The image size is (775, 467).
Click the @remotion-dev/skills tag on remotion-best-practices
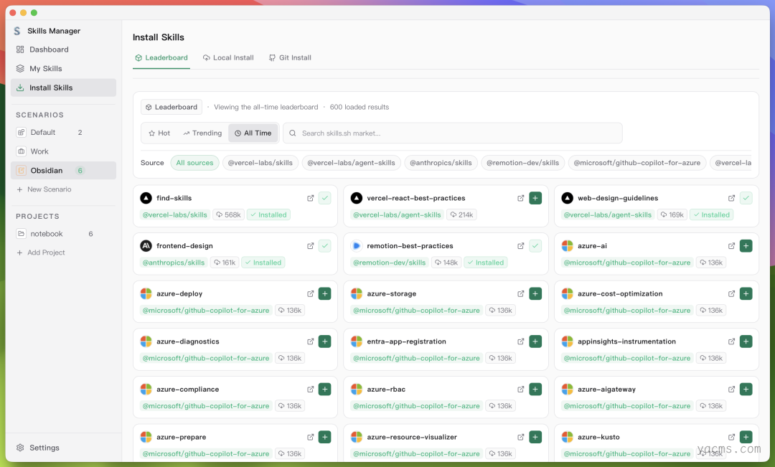click(x=390, y=263)
